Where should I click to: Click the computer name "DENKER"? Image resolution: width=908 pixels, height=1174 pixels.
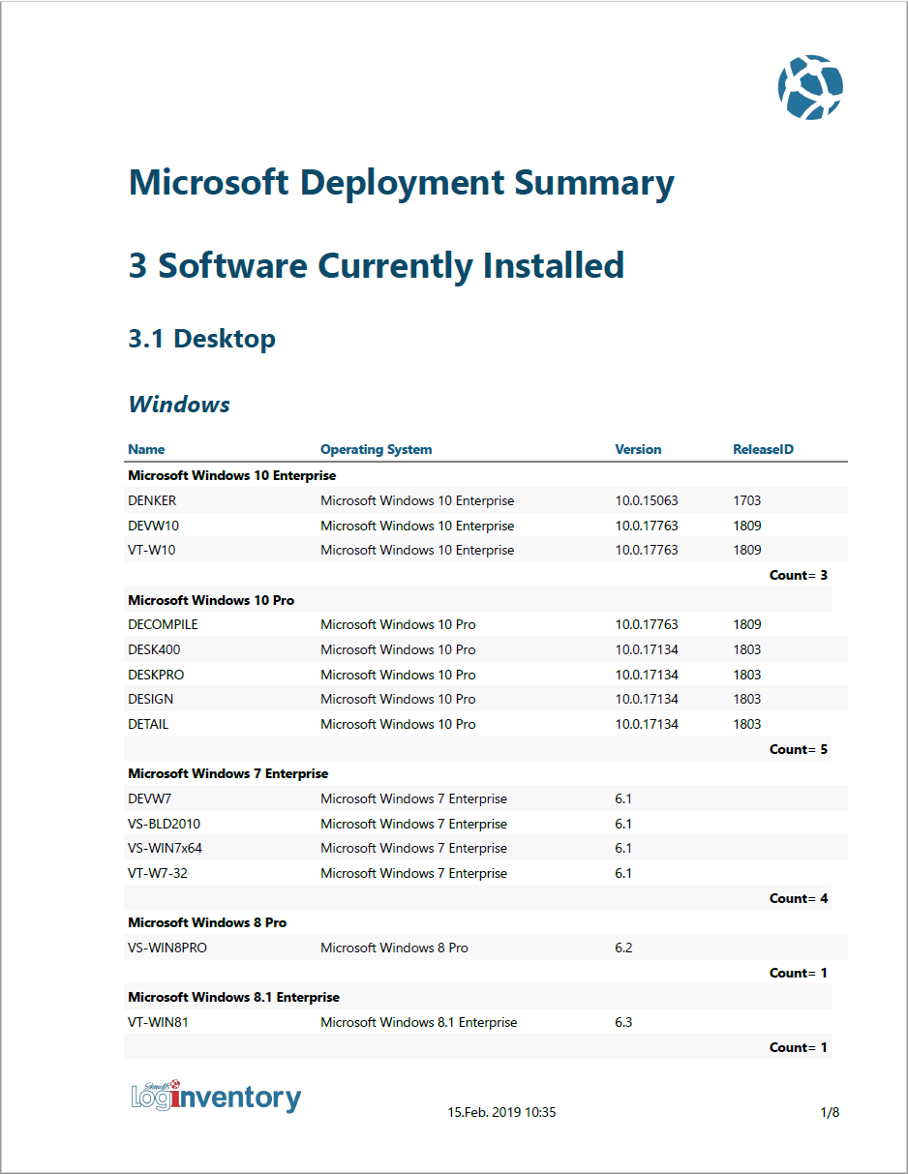pos(152,500)
